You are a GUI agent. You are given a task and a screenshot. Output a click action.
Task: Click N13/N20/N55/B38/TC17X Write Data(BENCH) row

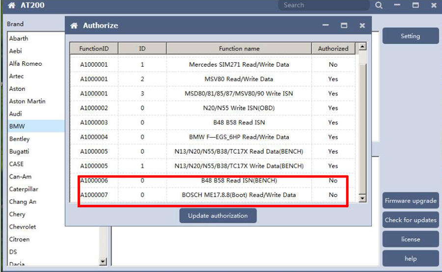(213, 166)
